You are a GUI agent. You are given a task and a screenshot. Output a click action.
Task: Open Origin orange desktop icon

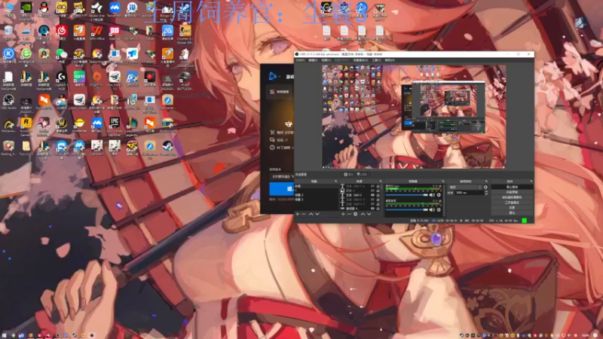pos(97,77)
